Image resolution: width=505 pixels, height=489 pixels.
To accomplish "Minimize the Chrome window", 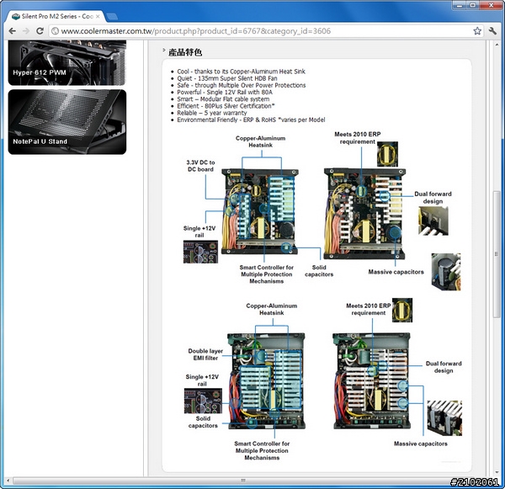I will pos(460,5).
